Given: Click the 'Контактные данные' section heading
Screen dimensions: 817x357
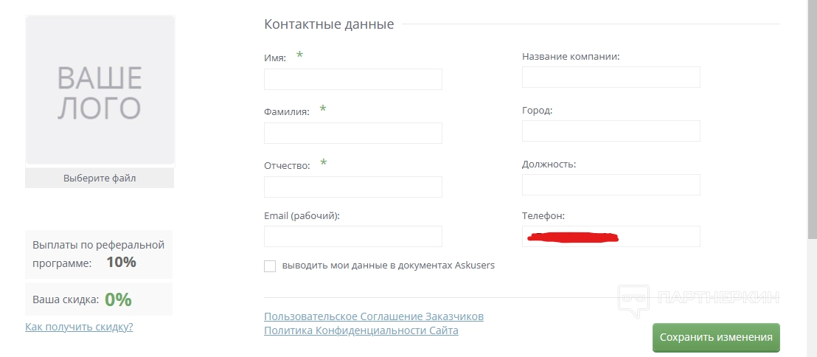Looking at the screenshot, I should click(x=329, y=24).
